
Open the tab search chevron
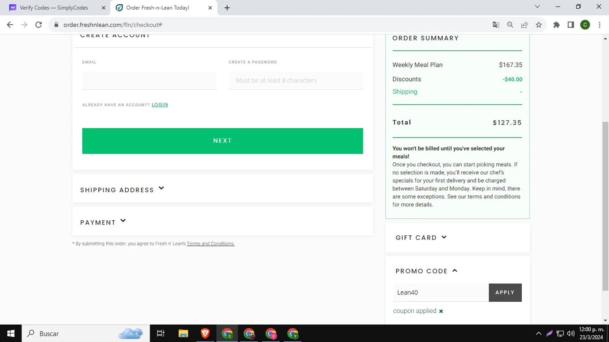pyautogui.click(x=537, y=6)
